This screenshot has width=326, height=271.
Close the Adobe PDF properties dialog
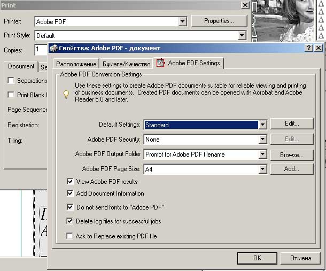319,48
